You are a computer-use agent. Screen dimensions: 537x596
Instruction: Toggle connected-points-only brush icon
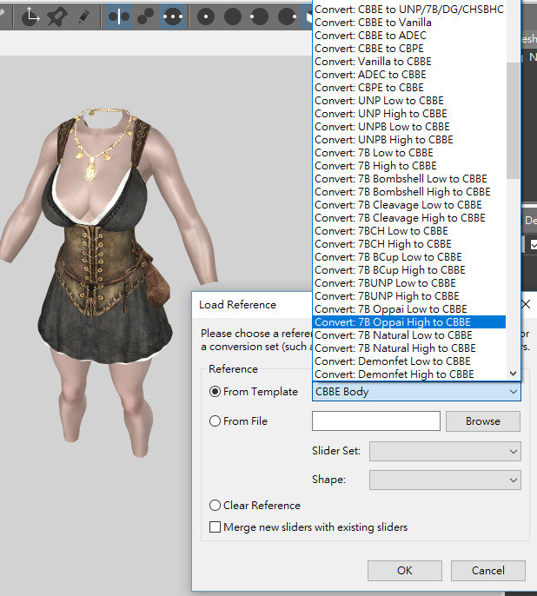tap(146, 17)
